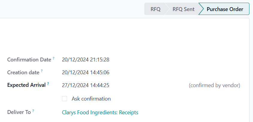The image size is (253, 122).
Task: Click the time portion 14:44:25 of Expected Arrival
Action: point(99,86)
